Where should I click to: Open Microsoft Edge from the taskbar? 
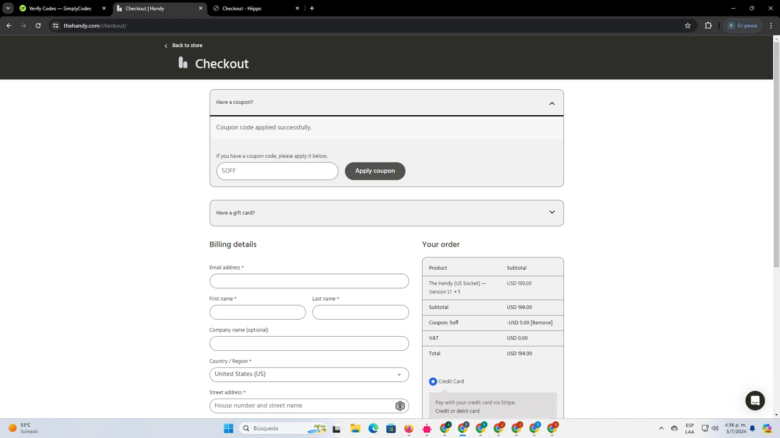[373, 428]
